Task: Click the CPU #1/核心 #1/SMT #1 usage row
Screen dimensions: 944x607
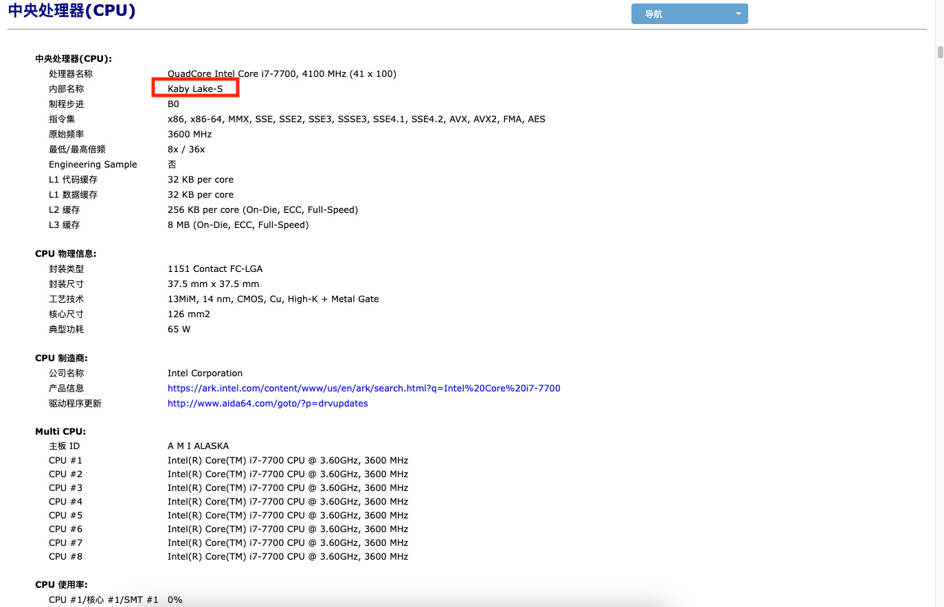Action: 115,599
